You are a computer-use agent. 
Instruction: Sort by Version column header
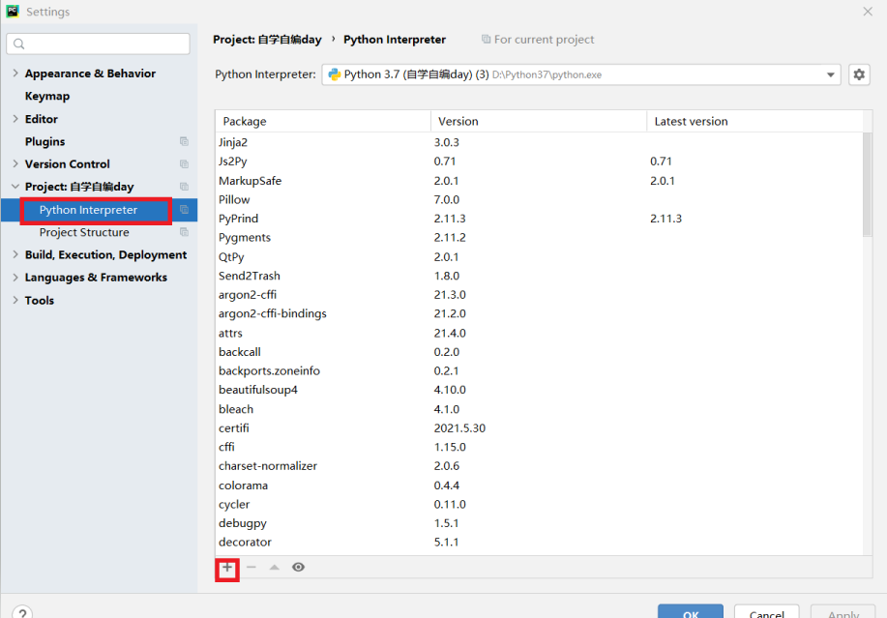[x=539, y=121]
